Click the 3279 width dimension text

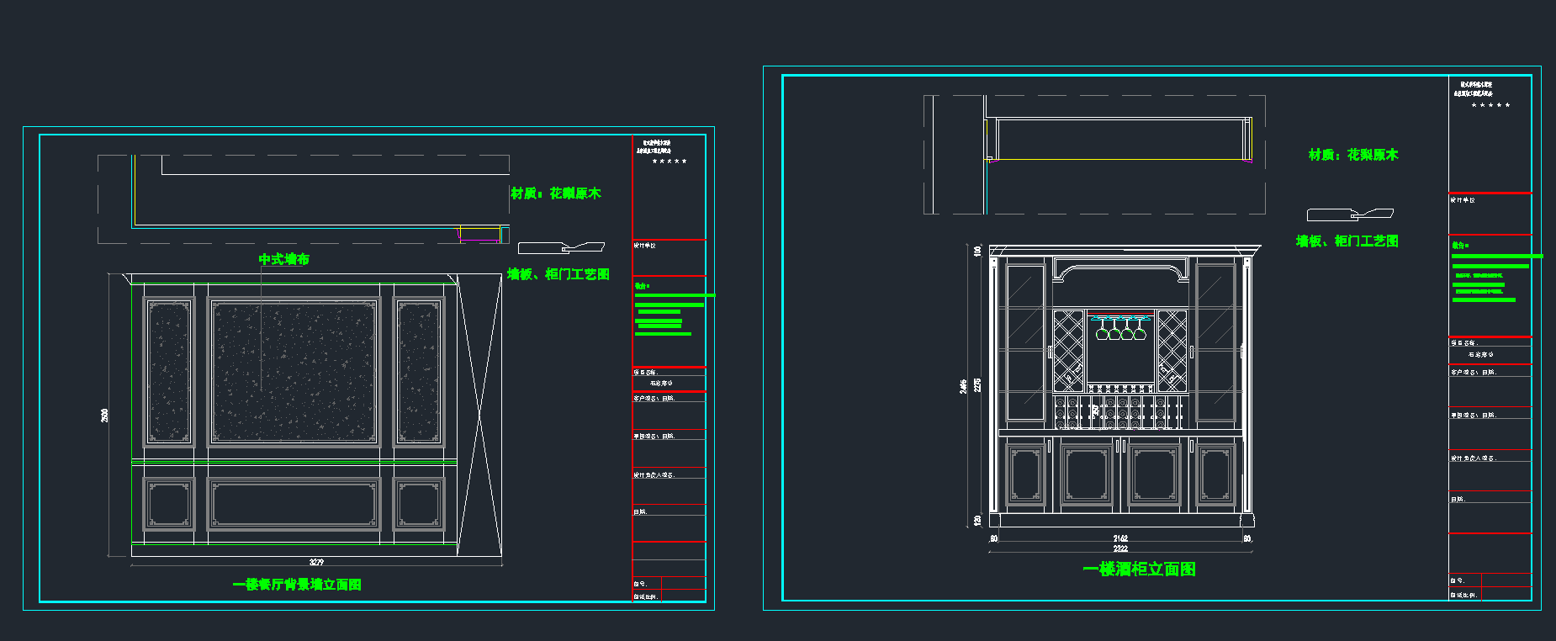coord(316,562)
